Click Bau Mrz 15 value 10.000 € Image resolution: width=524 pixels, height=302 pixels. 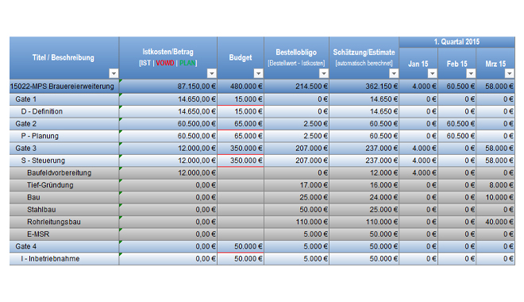tap(495, 197)
